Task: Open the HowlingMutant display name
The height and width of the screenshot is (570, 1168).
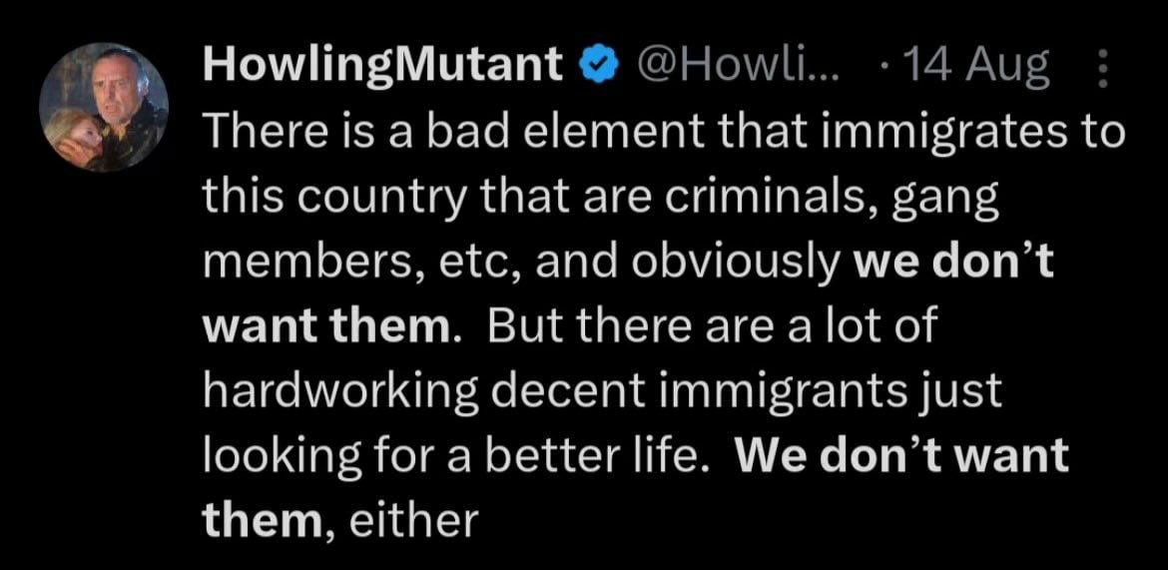Action: (383, 67)
